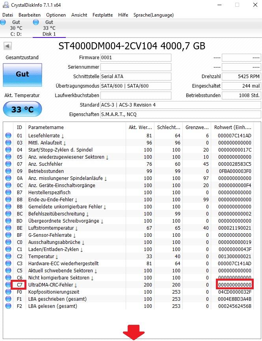Click status icon for Start/Stopp-Zyklen d. Spindel
262x341 pixels.
point(8,150)
